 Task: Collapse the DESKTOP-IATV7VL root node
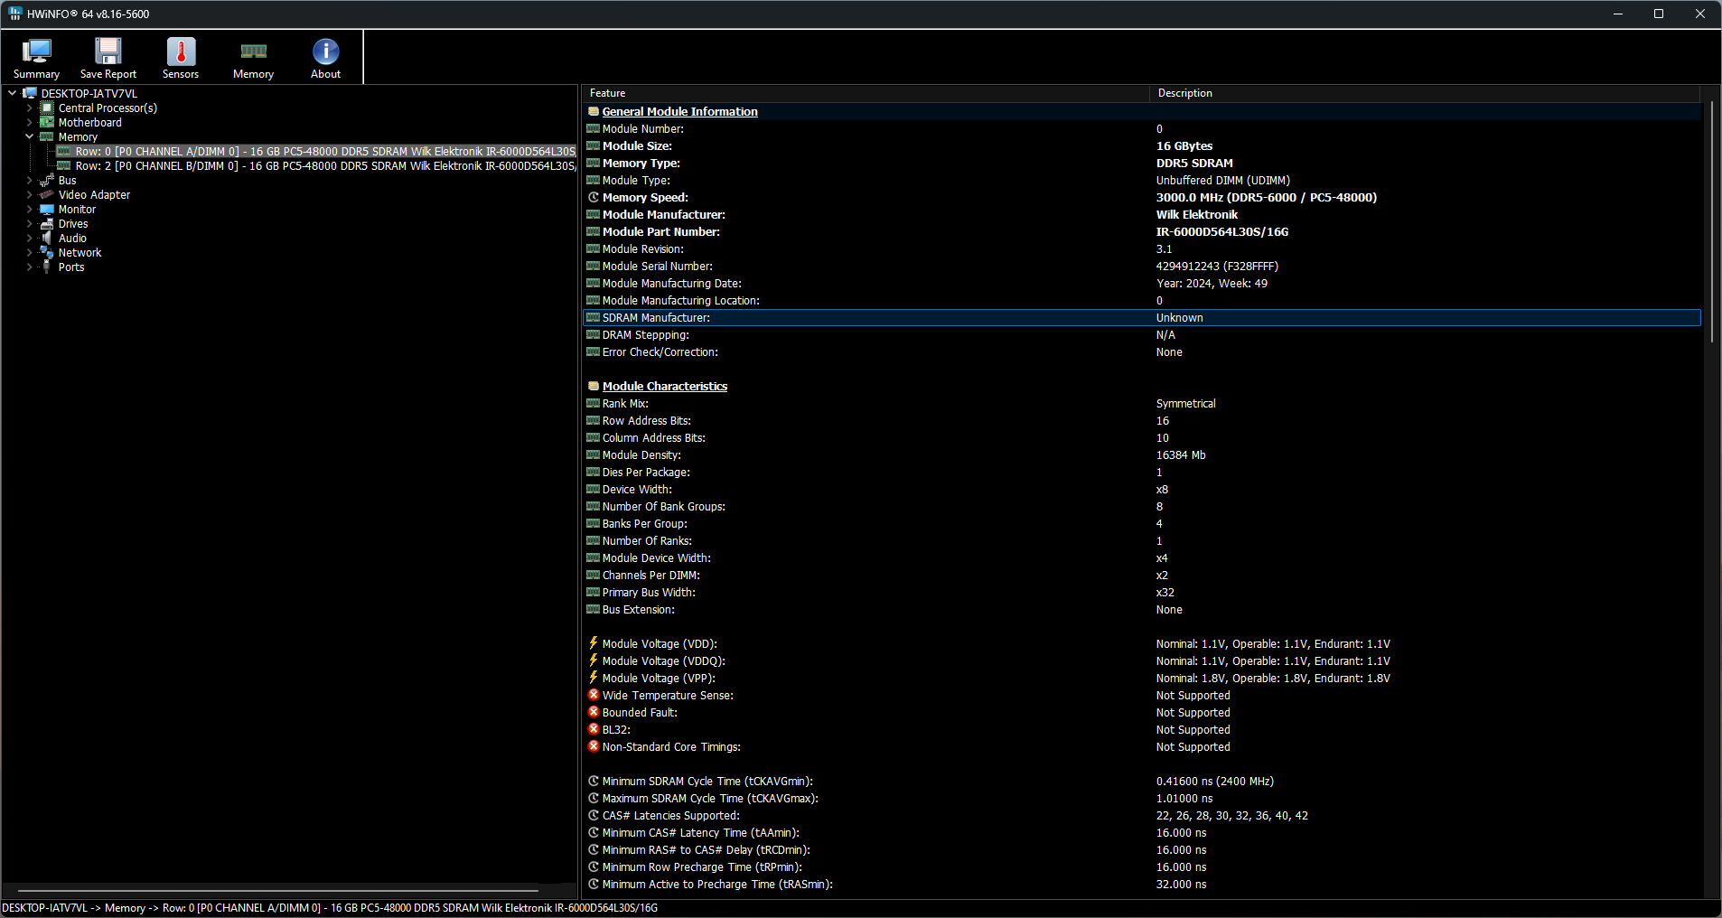click(x=12, y=93)
